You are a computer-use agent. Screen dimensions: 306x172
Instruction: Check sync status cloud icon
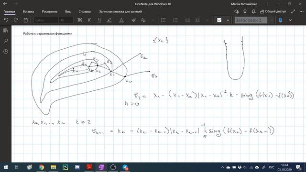pos(236,11)
